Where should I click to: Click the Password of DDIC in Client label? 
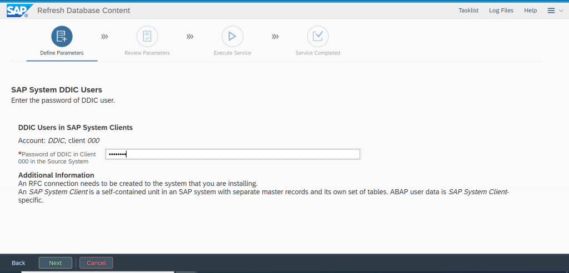click(57, 158)
